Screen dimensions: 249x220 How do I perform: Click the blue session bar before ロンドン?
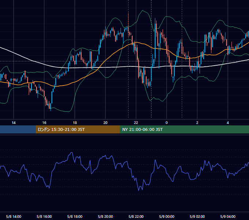point(18,129)
